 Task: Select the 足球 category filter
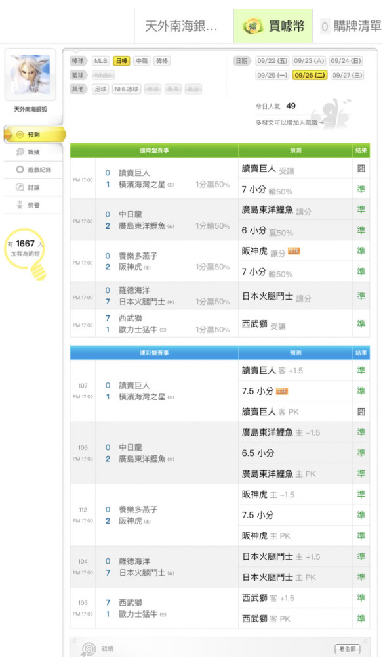pyautogui.click(x=100, y=89)
